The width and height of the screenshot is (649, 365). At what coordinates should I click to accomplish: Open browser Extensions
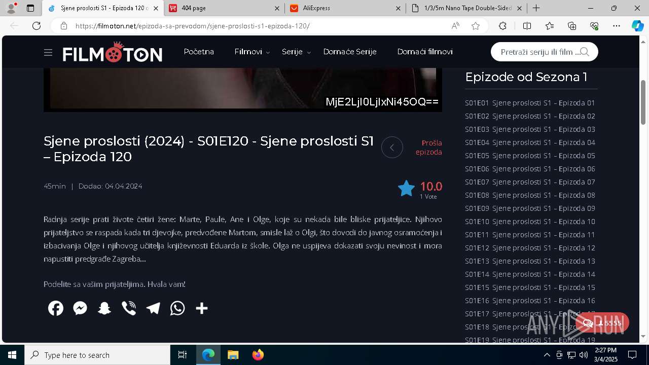click(502, 26)
